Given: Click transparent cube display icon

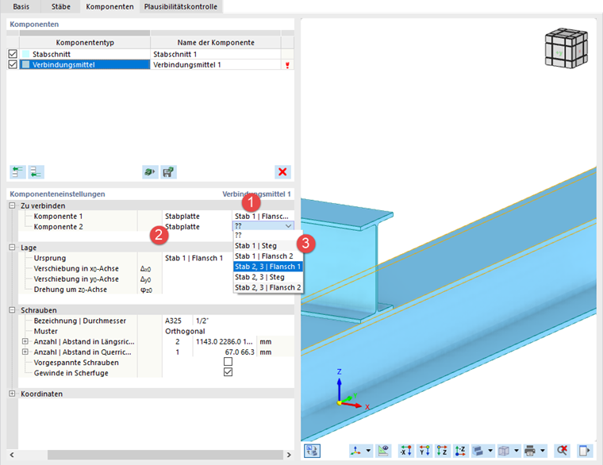Looking at the screenshot, I should tap(504, 451).
